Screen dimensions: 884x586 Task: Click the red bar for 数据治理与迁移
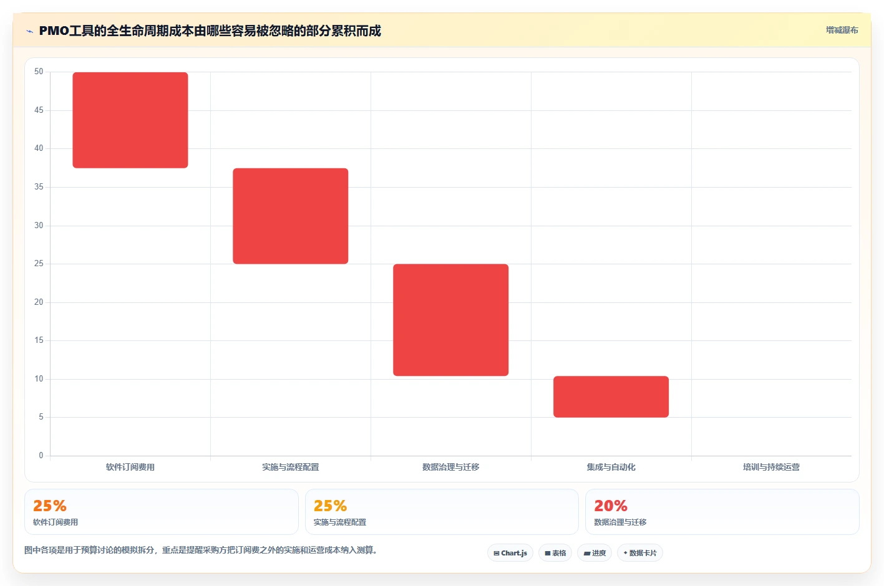[451, 320]
